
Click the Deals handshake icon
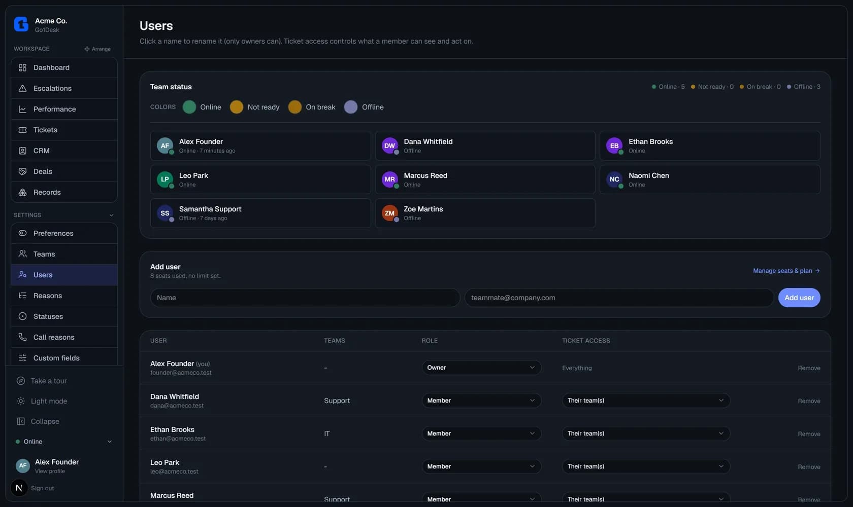[x=22, y=171]
